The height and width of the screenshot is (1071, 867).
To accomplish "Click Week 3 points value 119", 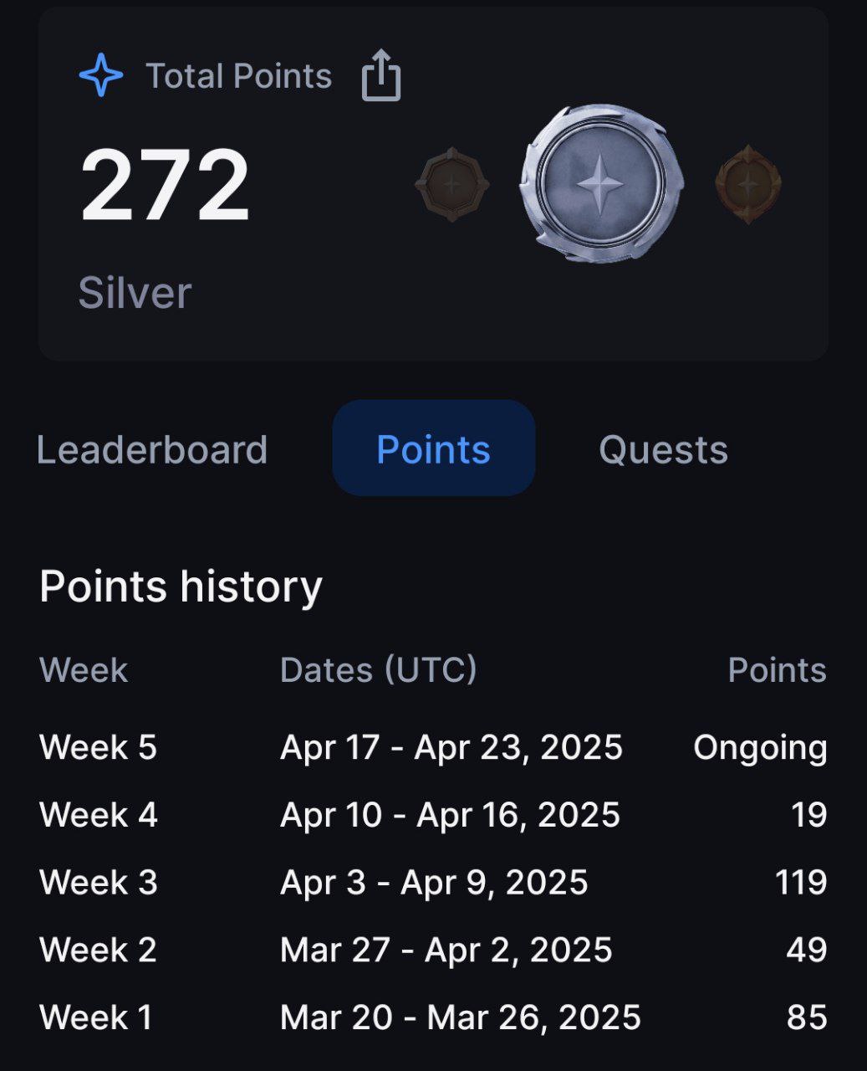I will [801, 882].
